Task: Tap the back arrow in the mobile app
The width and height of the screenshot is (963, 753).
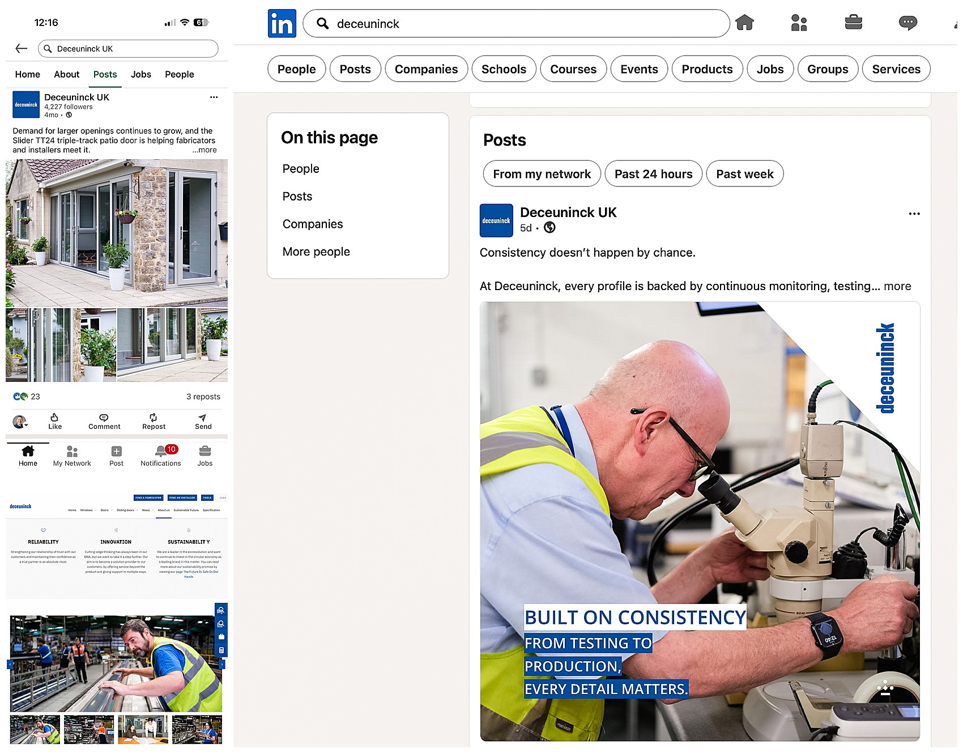Action: click(22, 49)
